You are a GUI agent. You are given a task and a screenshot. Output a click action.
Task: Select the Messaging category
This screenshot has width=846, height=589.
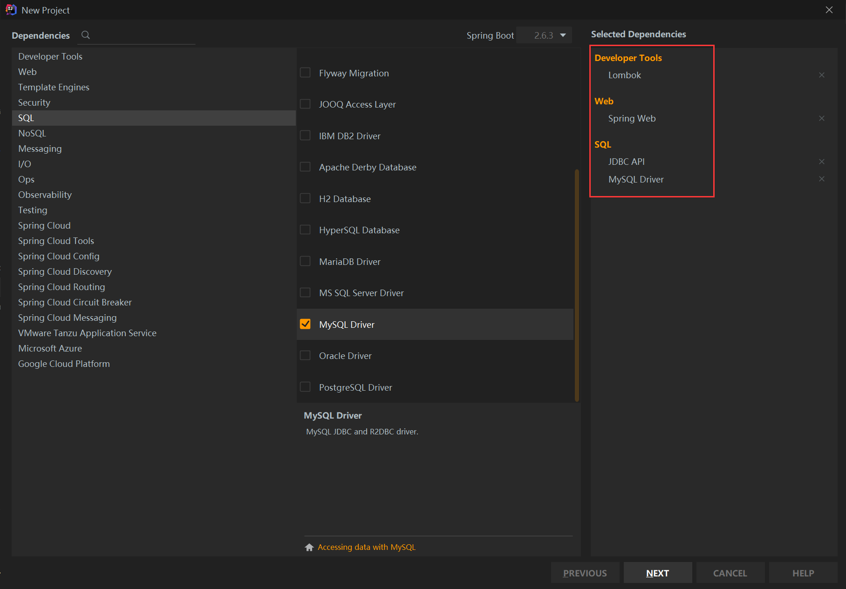click(x=154, y=149)
